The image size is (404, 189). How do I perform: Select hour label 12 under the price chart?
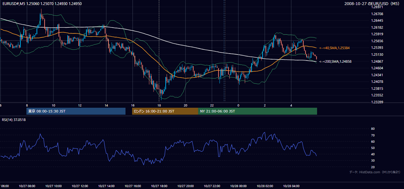pyautogui.click(x=80, y=105)
